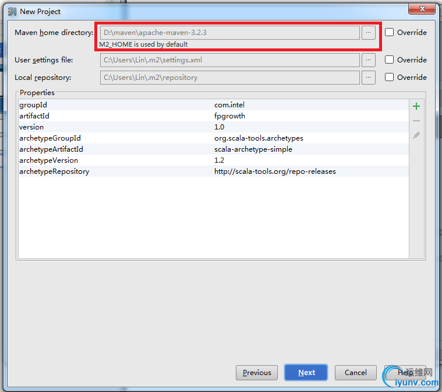The image size is (442, 392).
Task: Click the Local repository path field
Action: pyautogui.click(x=230, y=78)
